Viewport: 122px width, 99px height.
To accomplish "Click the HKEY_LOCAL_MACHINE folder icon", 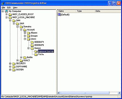I will pyautogui.click(x=10, y=18).
